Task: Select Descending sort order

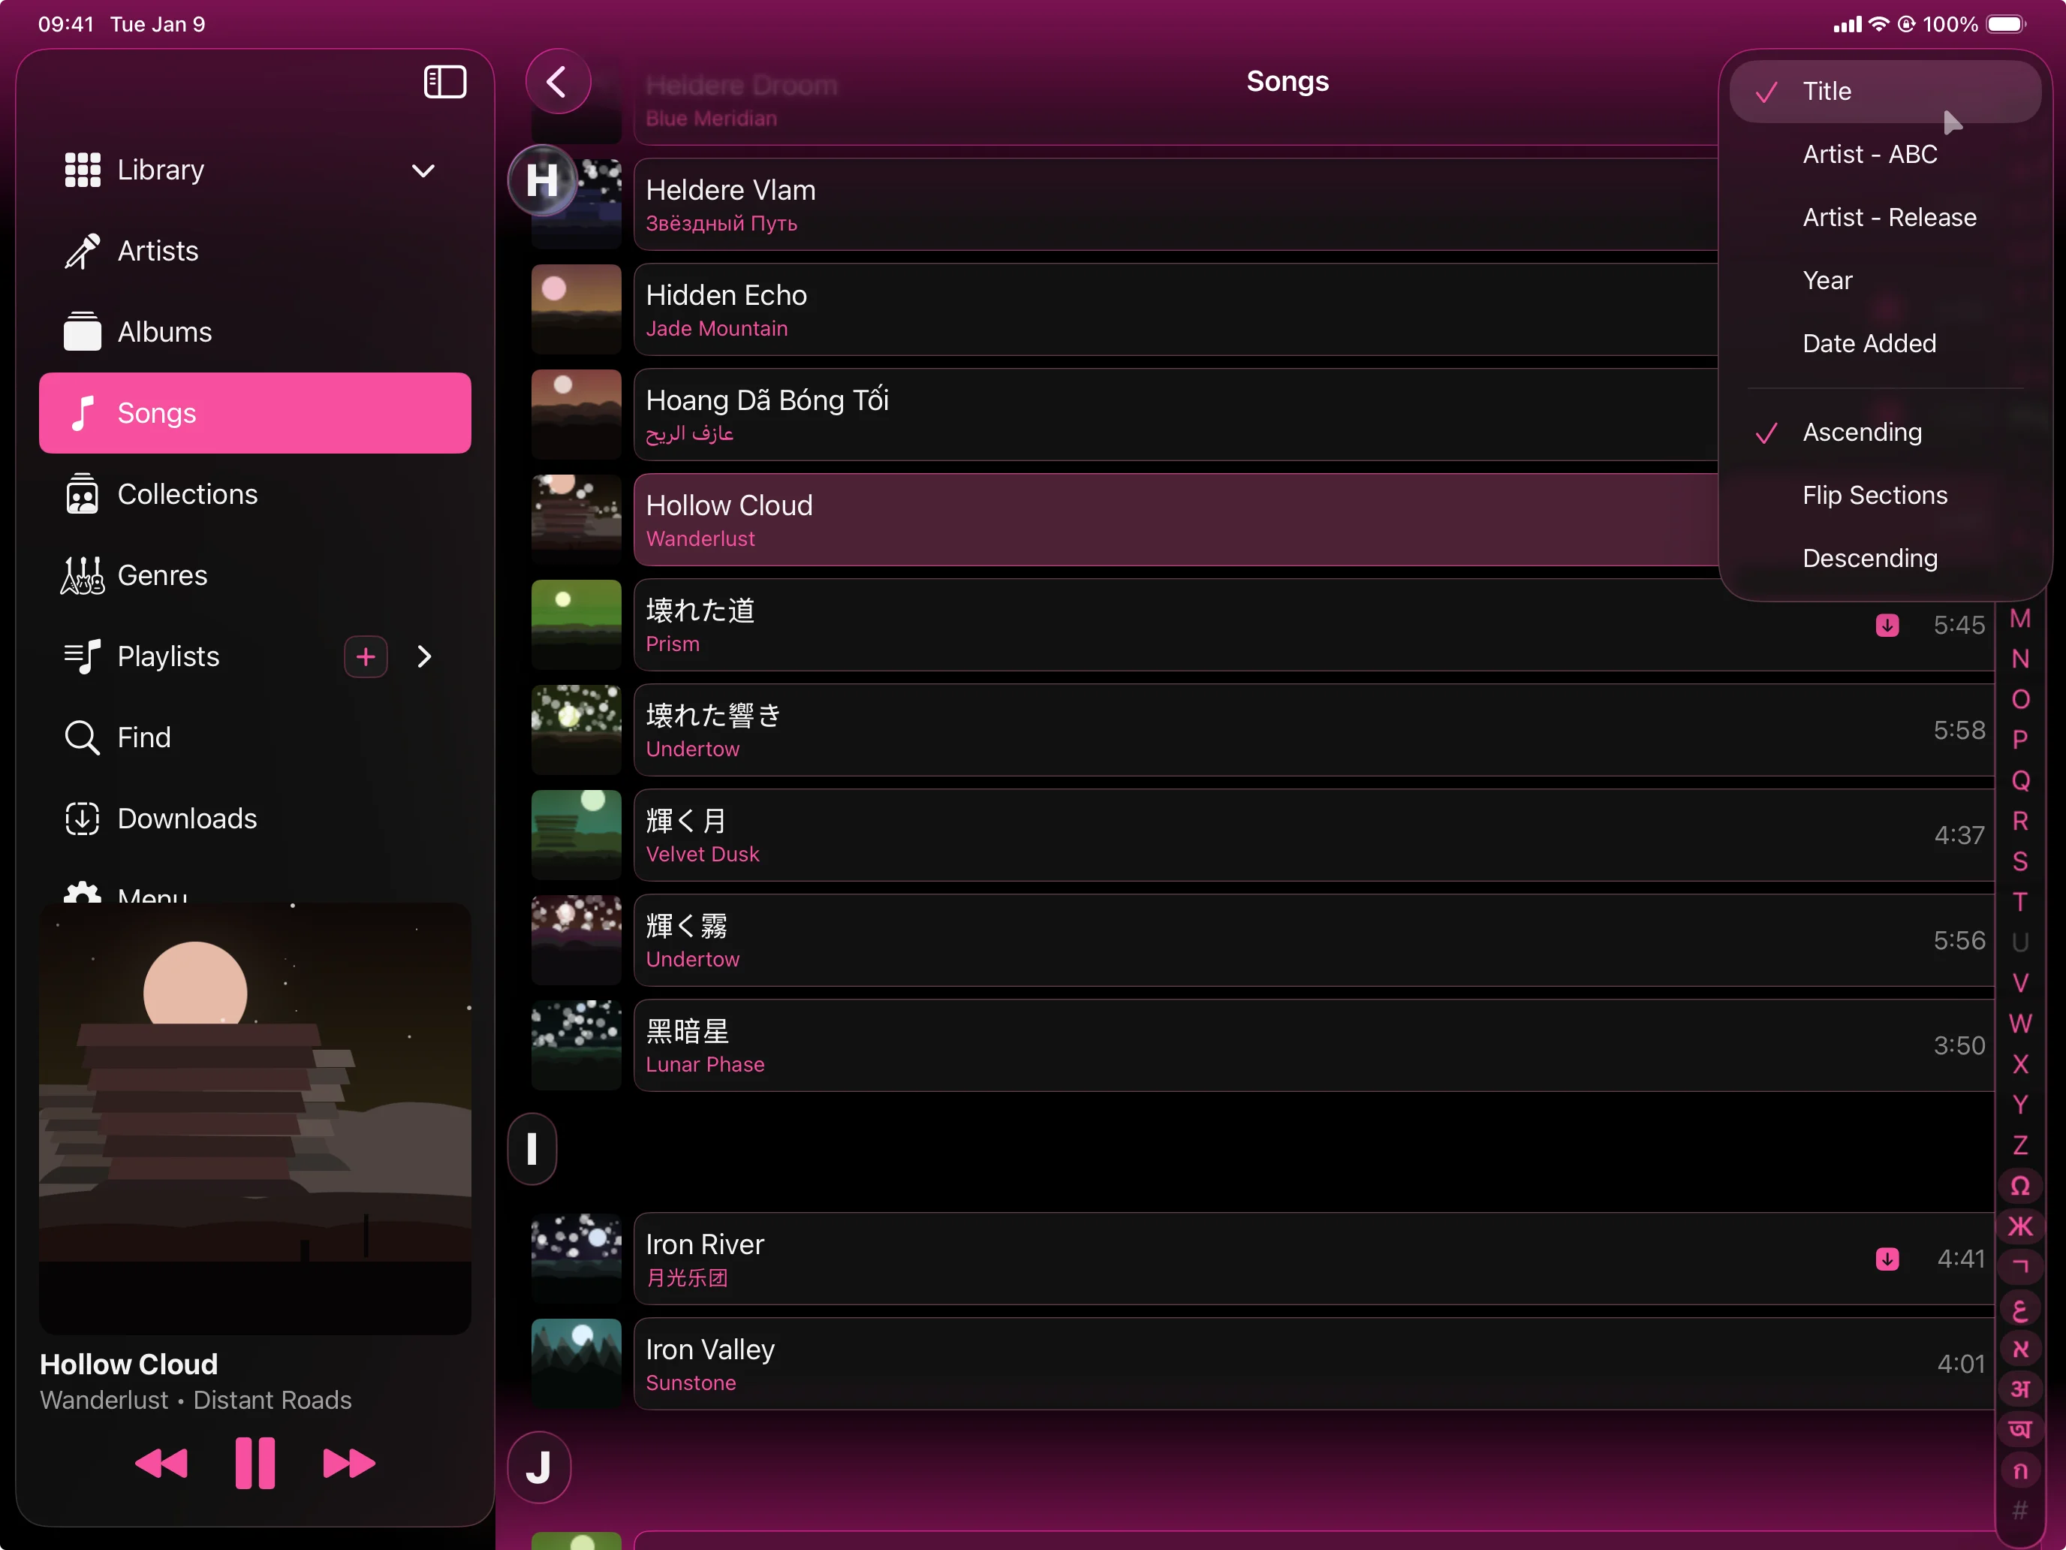Action: (1869, 558)
